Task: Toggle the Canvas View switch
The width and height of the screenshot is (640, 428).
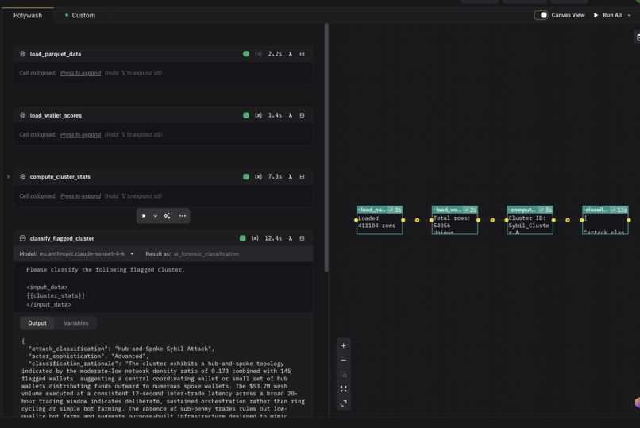Action: 542,15
